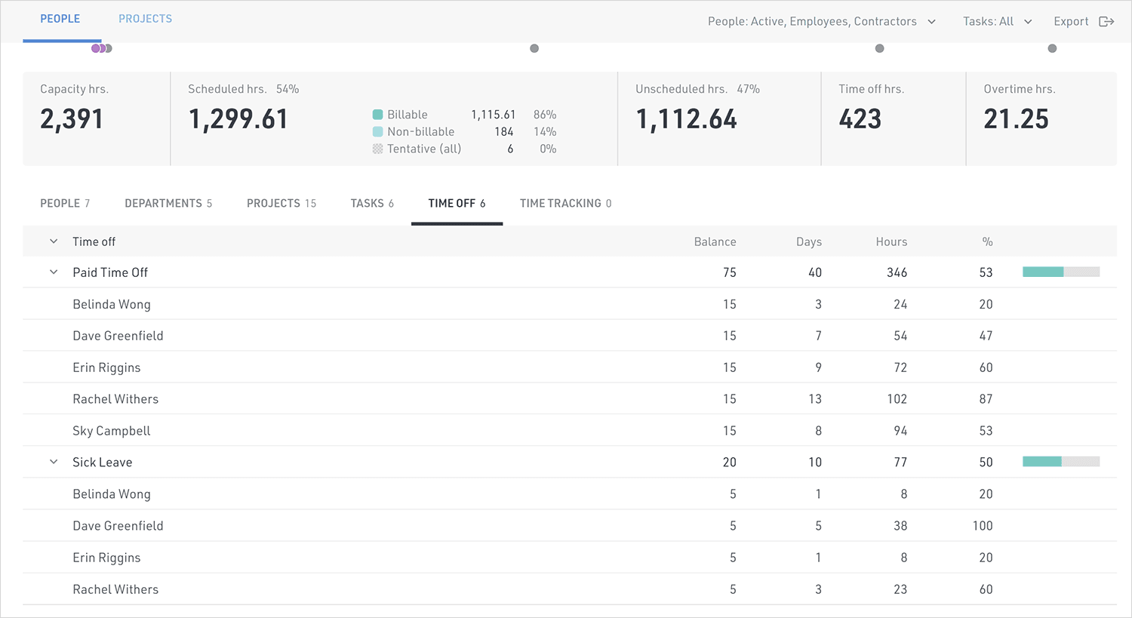Click the Paid Time Off progress bar
This screenshot has height=618, width=1132.
point(1060,272)
